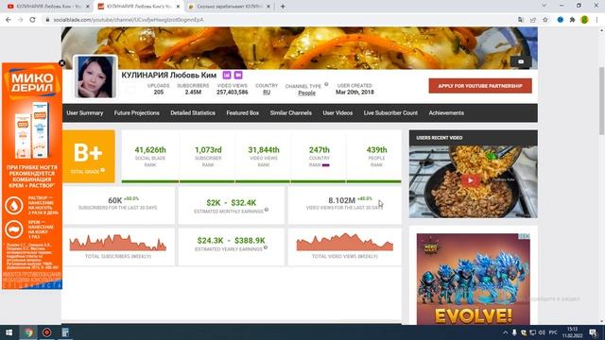605x340 pixels.
Task: Open the calculator icon in the taskbar
Action: [65, 332]
